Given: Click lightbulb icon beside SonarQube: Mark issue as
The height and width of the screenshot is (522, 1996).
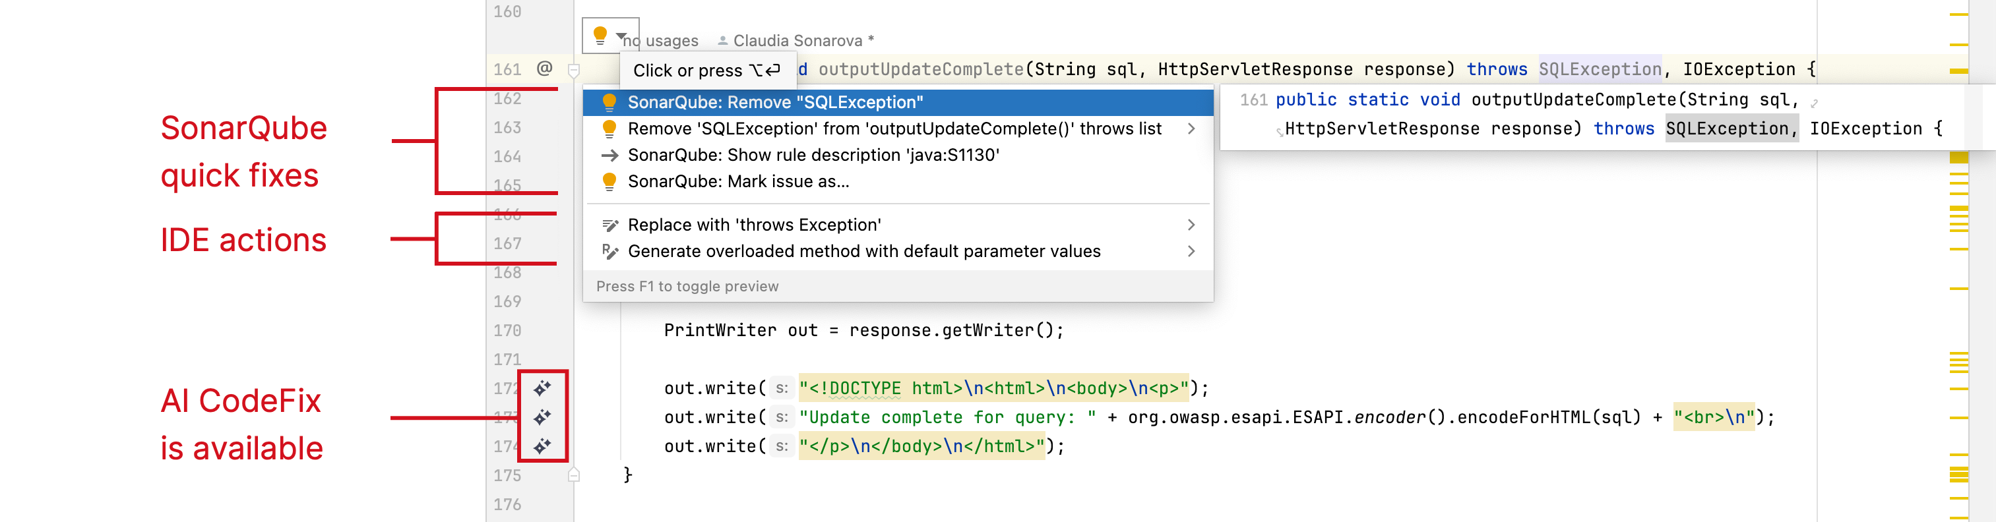Looking at the screenshot, I should 609,181.
